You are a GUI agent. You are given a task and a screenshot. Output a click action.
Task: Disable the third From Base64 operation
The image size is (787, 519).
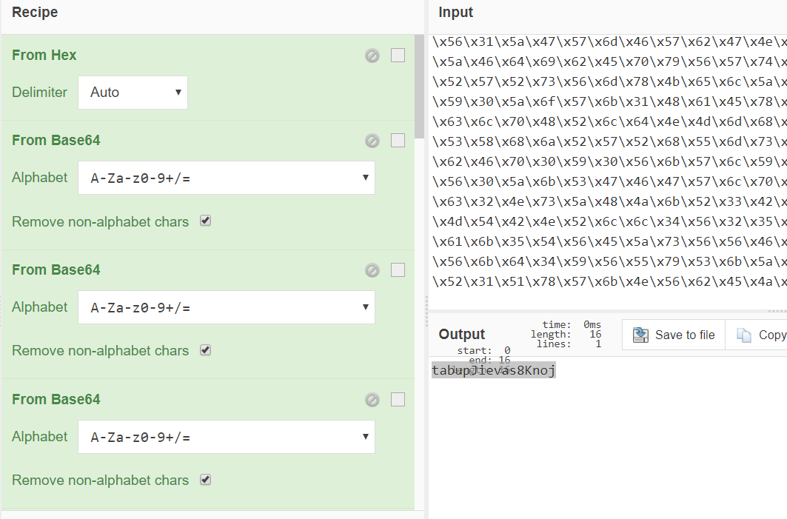click(x=372, y=400)
